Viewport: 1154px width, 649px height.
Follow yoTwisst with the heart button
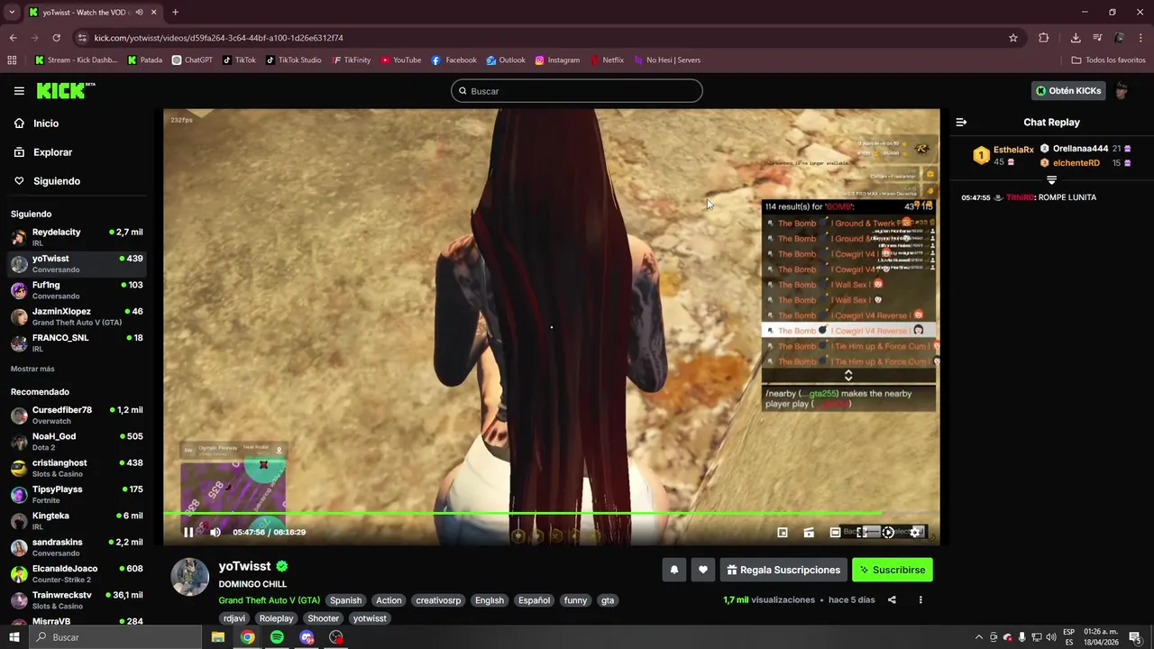click(703, 570)
